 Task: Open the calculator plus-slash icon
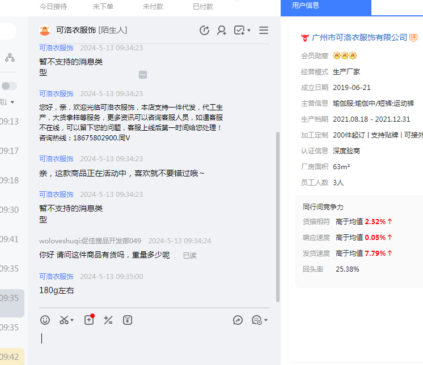(108, 320)
